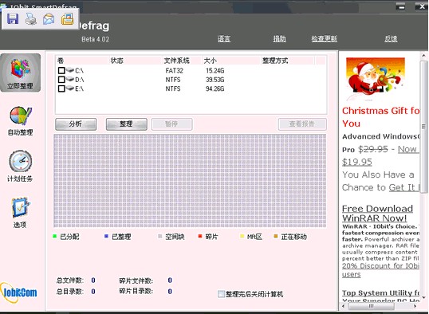Click the 文件系统 column header
Viewport: 429px width, 314px height.
click(x=183, y=61)
